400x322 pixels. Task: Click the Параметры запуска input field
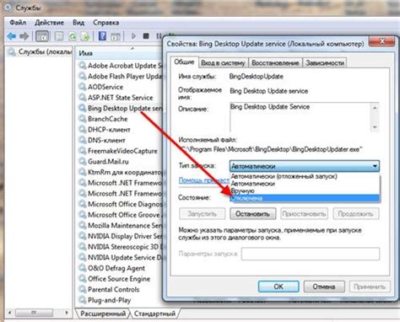(x=311, y=254)
